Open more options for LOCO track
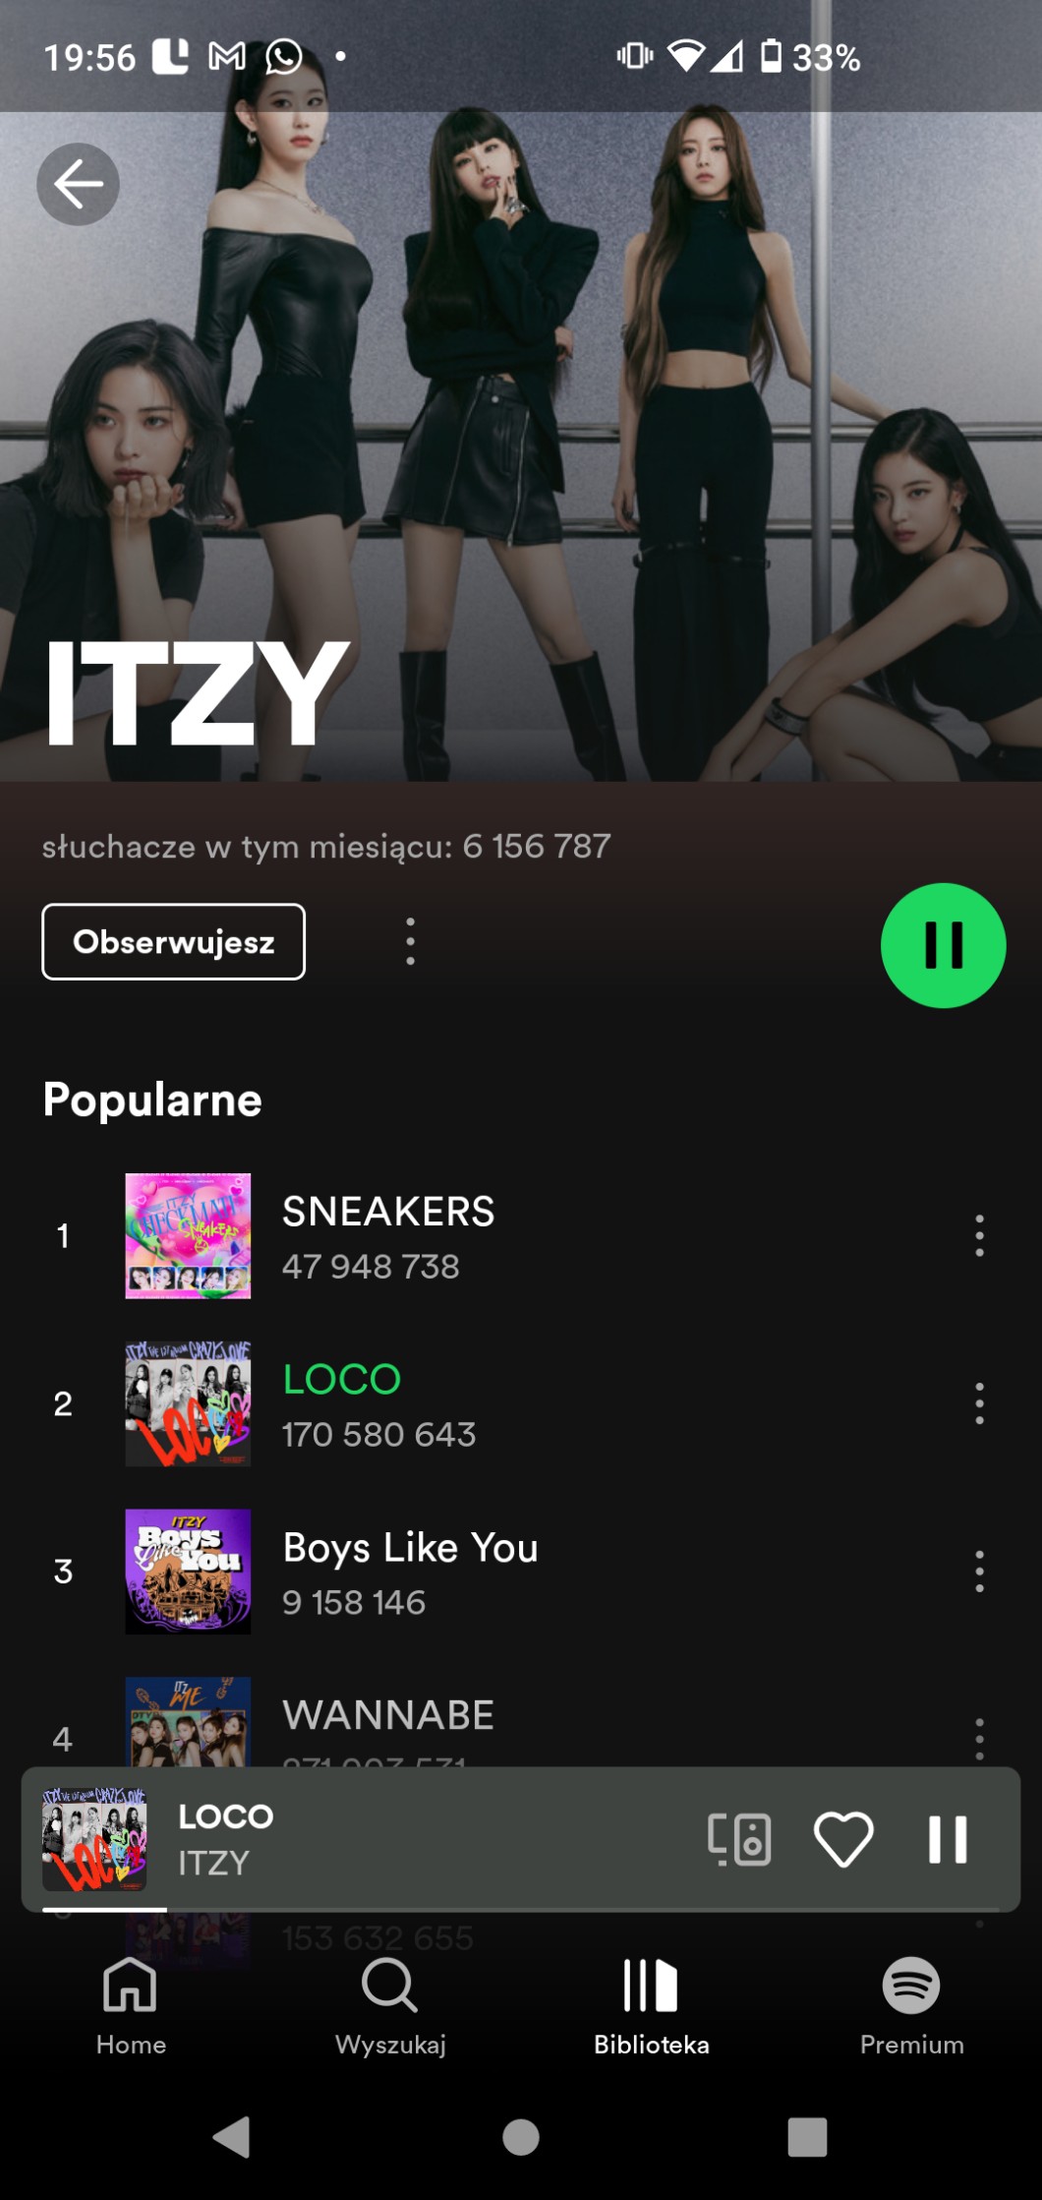This screenshot has width=1042, height=2200. 979,1403
